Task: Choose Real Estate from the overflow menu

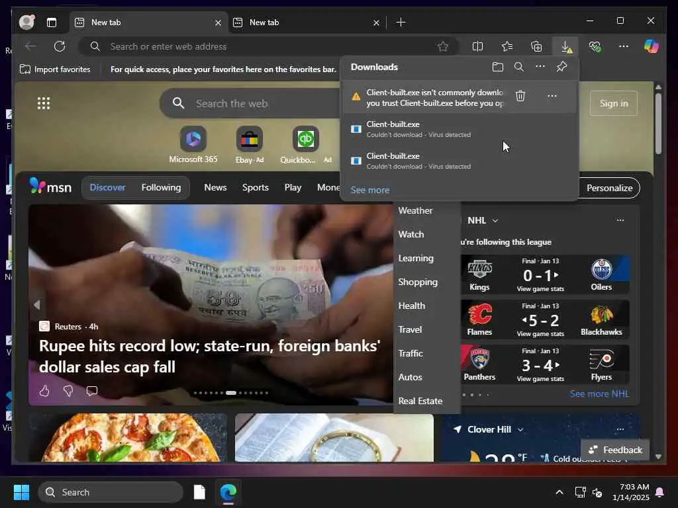Action: point(420,401)
